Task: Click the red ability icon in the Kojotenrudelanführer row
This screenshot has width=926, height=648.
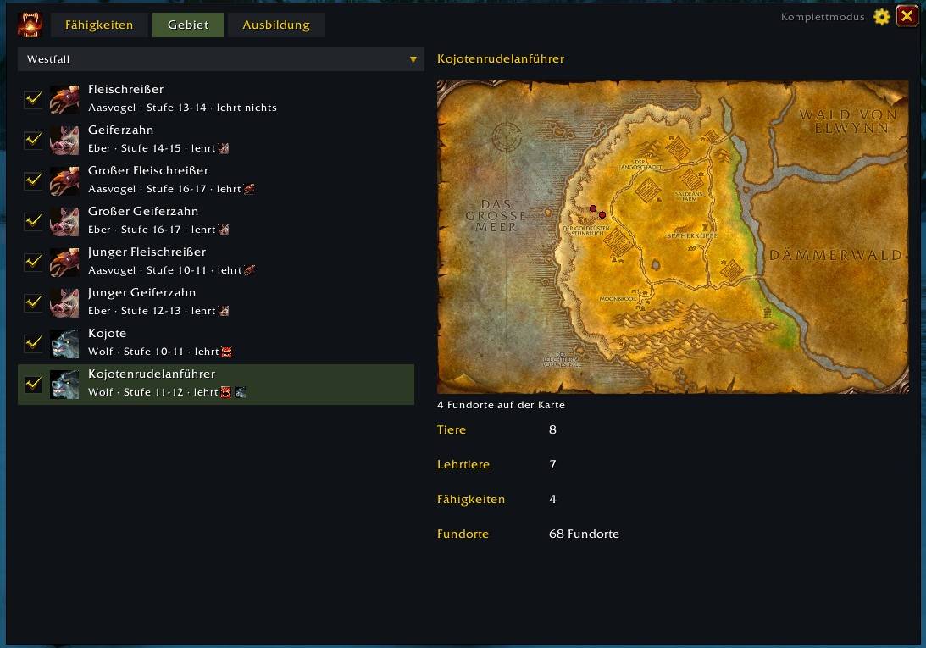Action: 226,392
